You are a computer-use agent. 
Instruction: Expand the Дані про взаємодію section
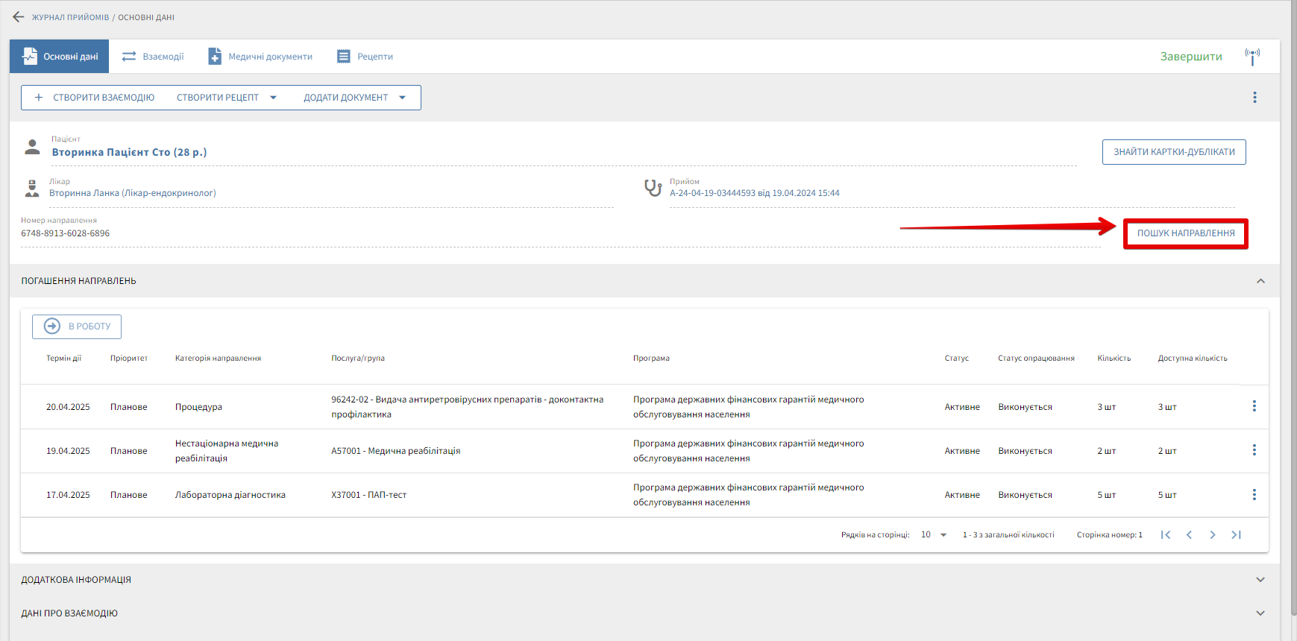pyautogui.click(x=1260, y=613)
